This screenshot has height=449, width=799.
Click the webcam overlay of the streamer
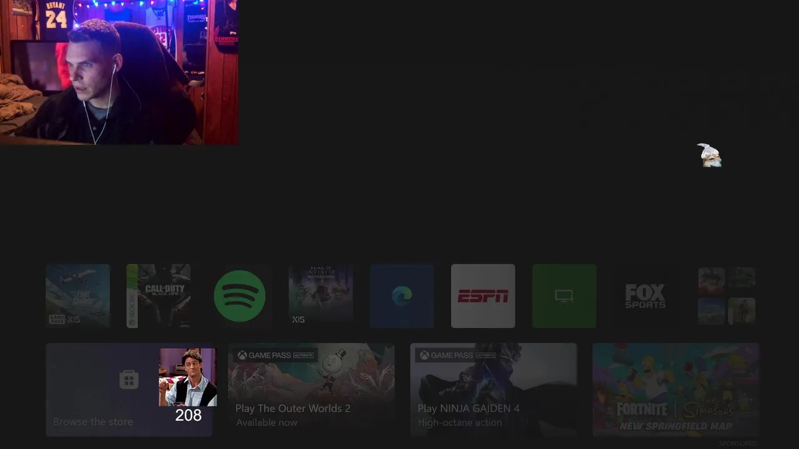(119, 72)
